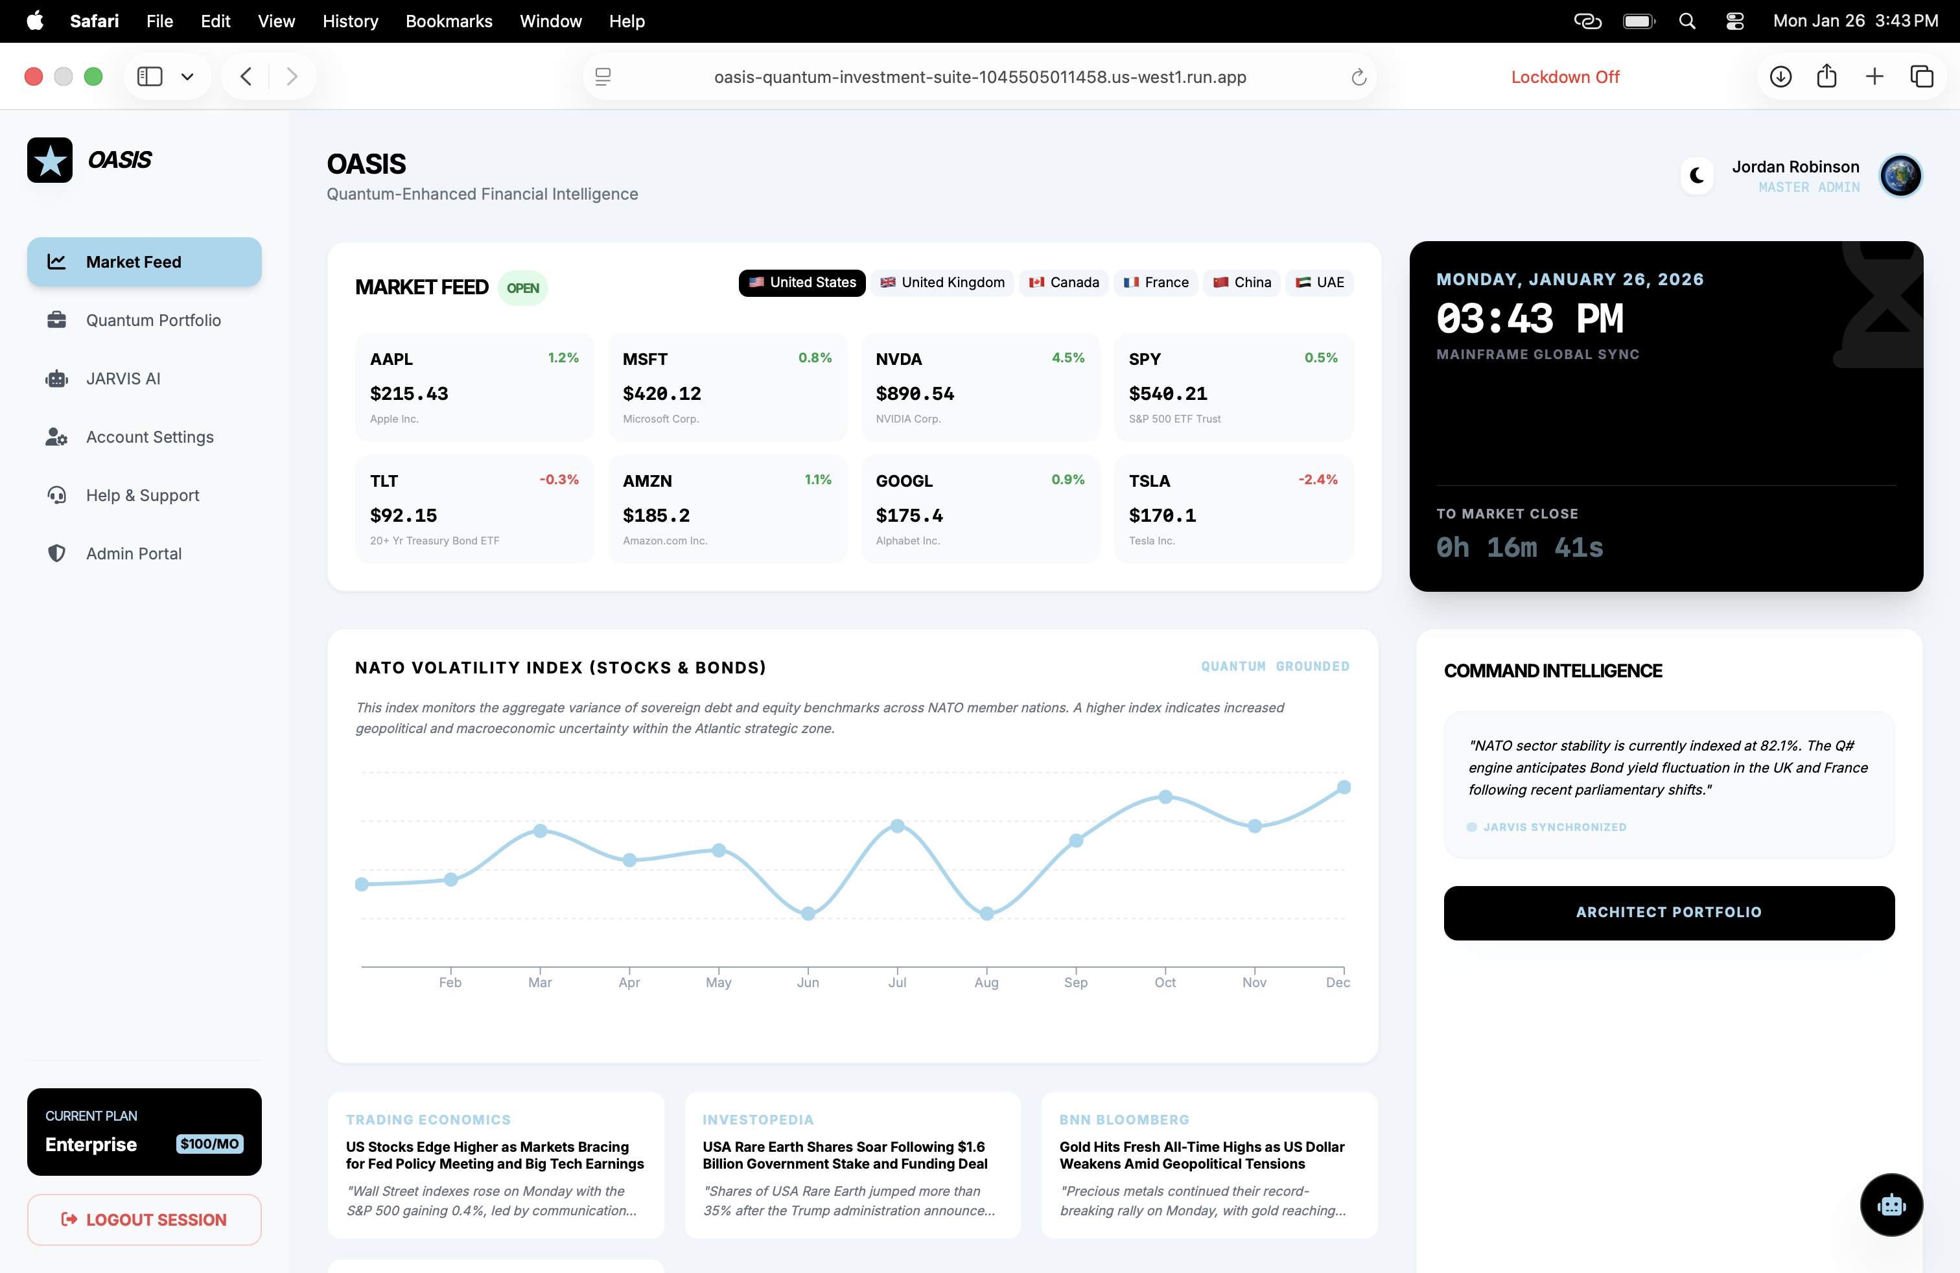Open Admin Portal using the shield icon
The image size is (1960, 1273).
56,554
